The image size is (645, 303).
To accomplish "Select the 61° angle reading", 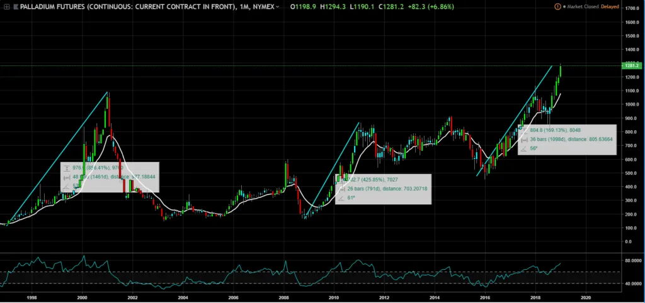I will [351, 198].
